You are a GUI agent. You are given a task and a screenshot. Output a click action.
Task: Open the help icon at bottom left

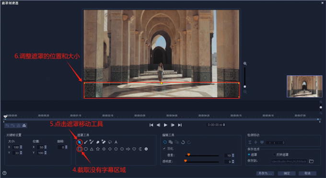[4, 173]
